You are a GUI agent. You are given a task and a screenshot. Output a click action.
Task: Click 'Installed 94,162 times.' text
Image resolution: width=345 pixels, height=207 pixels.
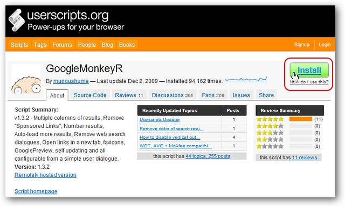[x=194, y=81]
